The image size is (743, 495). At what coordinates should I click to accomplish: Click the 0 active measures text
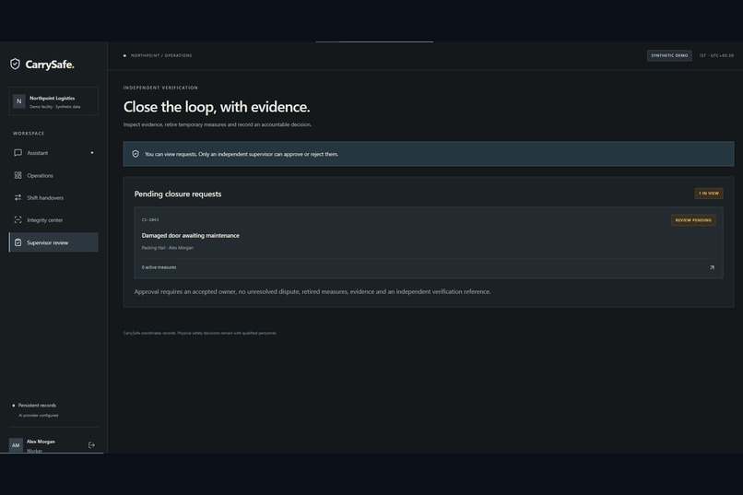click(159, 267)
